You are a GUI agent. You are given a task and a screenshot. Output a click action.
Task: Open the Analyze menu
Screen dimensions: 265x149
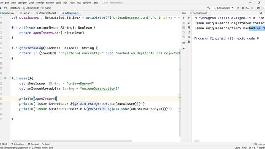coord(40,3)
